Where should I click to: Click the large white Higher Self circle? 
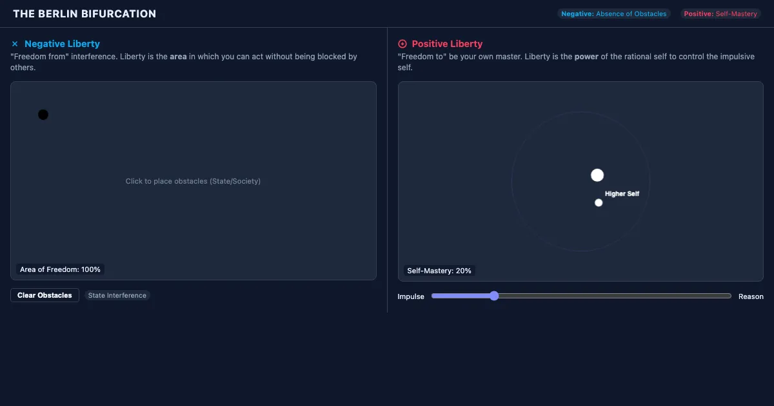coord(597,175)
